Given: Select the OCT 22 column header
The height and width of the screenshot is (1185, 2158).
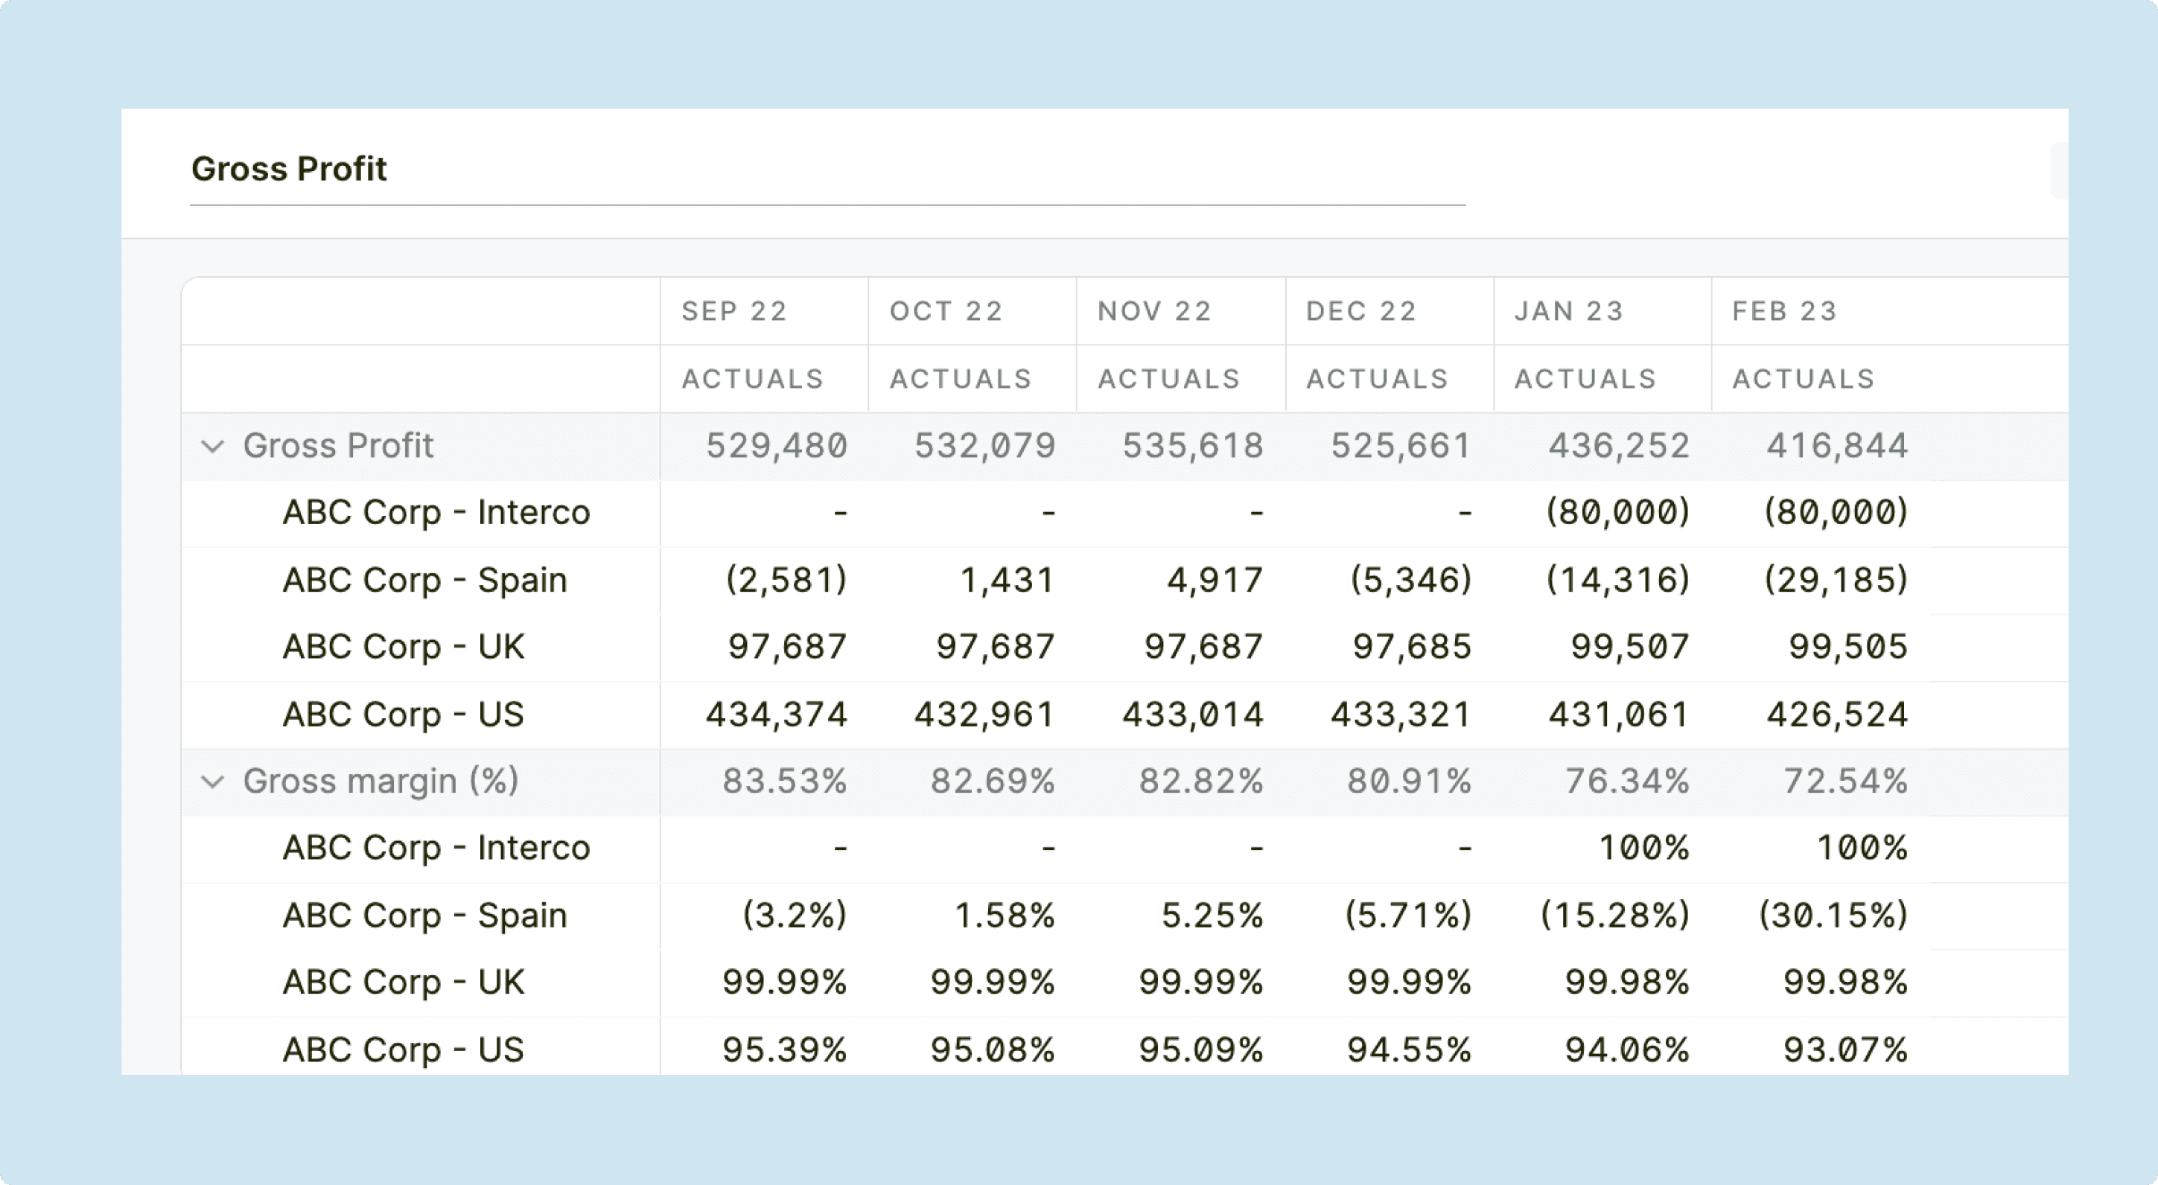Looking at the screenshot, I should (x=945, y=310).
